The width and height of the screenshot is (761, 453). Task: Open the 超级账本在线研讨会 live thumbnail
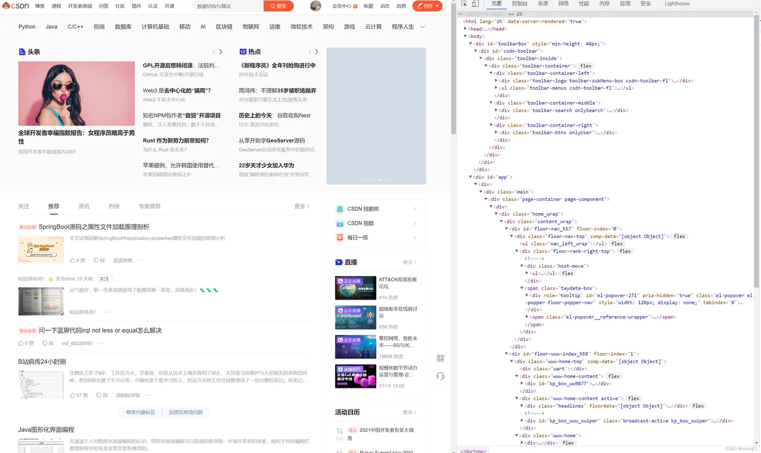click(x=355, y=317)
